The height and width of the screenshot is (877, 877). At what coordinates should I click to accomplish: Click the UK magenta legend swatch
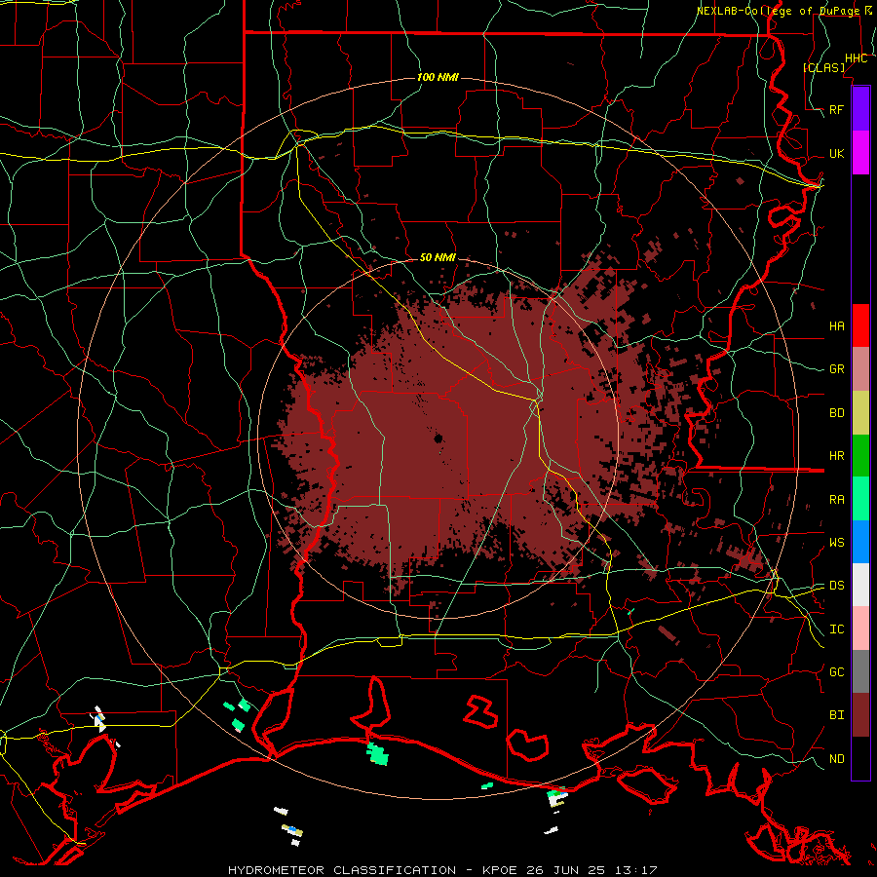(860, 153)
